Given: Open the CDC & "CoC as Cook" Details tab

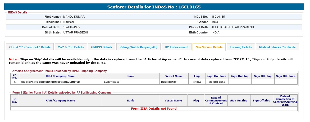Looking at the screenshot, I should pos(30,47).
